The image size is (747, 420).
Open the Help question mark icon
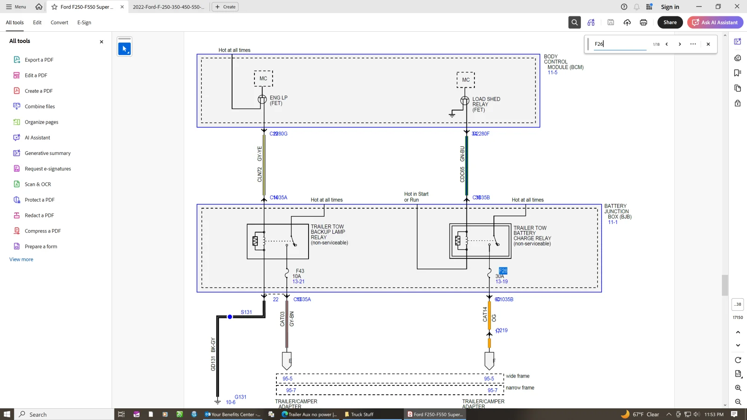(624, 7)
